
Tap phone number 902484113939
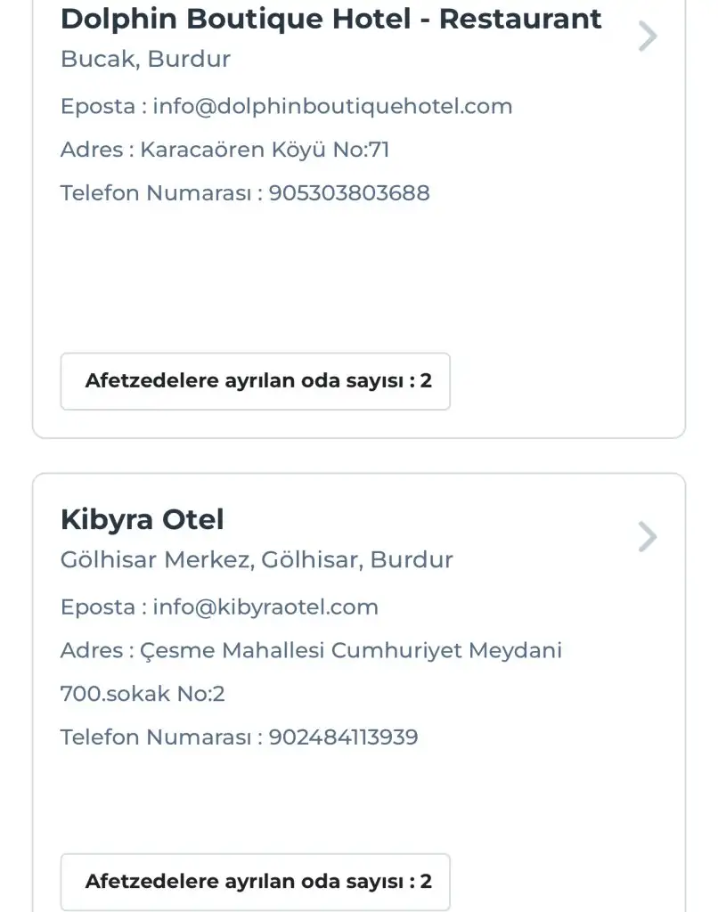343,737
